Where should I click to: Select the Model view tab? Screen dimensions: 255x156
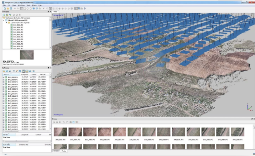(x=56, y=12)
